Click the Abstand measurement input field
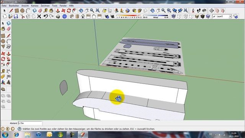This screenshot has height=138, width=245. [30, 123]
